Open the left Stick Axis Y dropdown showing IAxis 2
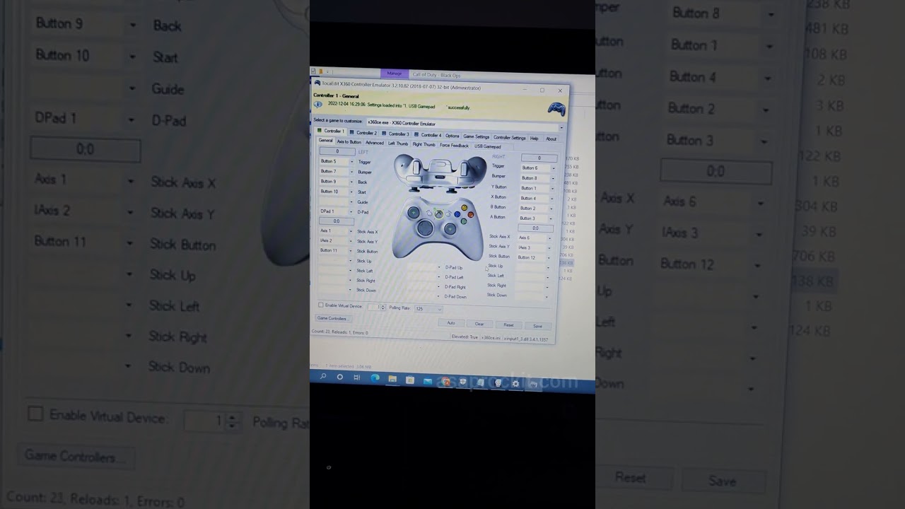This screenshot has width=905, height=509. click(337, 240)
